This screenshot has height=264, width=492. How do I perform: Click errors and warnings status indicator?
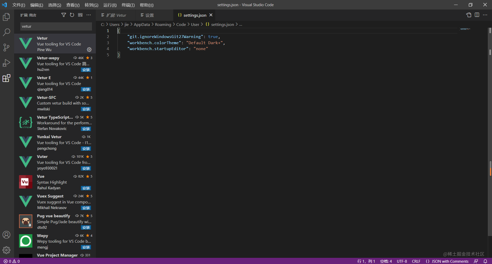[12, 261]
